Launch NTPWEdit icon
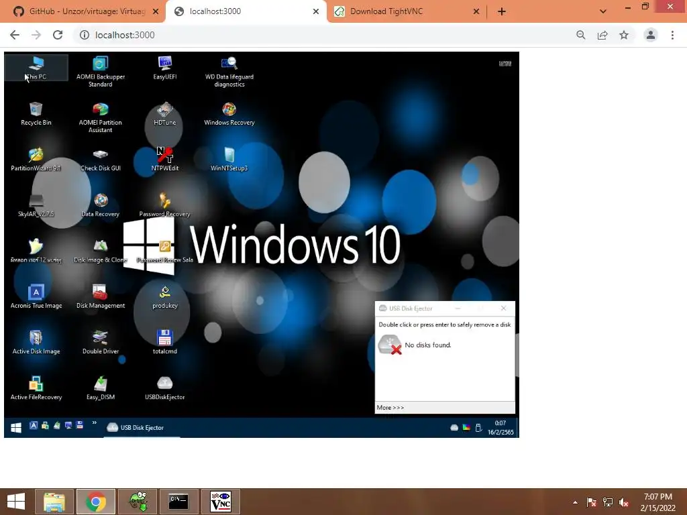Image resolution: width=687 pixels, height=515 pixels. pyautogui.click(x=165, y=160)
